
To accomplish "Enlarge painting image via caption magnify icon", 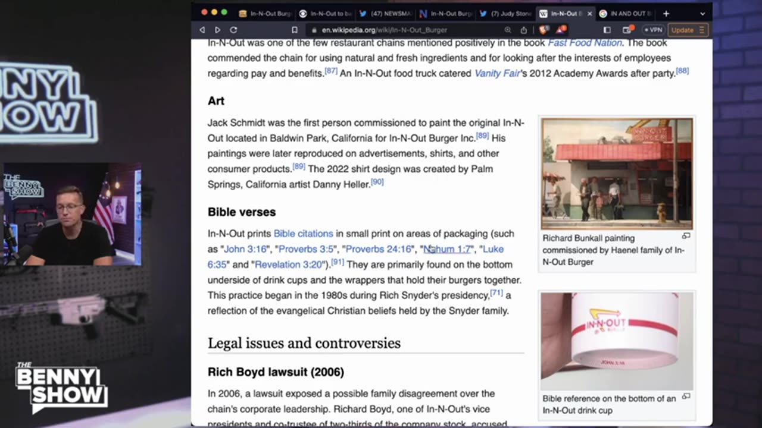I will pyautogui.click(x=686, y=236).
